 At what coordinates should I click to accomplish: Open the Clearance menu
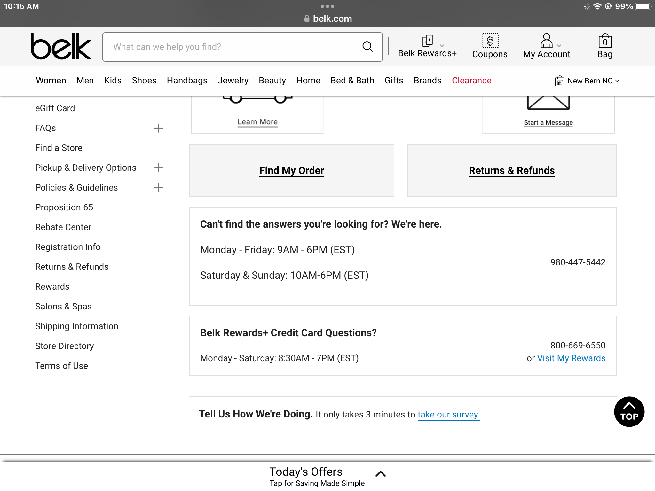tap(472, 81)
